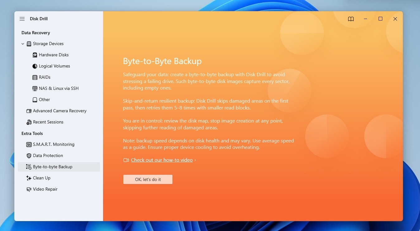Click the Advanced Camera Recovery icon
Viewport: 420px width, 231px height.
pyautogui.click(x=29, y=111)
